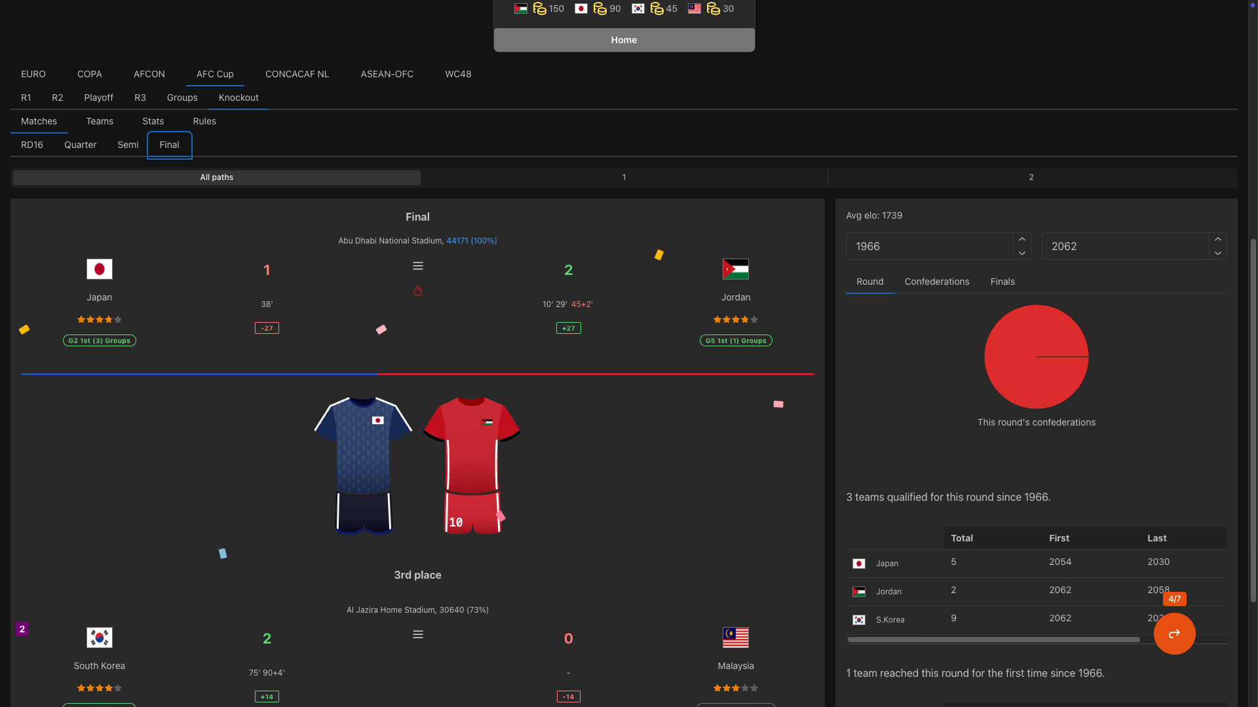Viewport: 1258px width, 707px height.
Task: Open the attendance link '44171 (100%)'
Action: click(472, 240)
